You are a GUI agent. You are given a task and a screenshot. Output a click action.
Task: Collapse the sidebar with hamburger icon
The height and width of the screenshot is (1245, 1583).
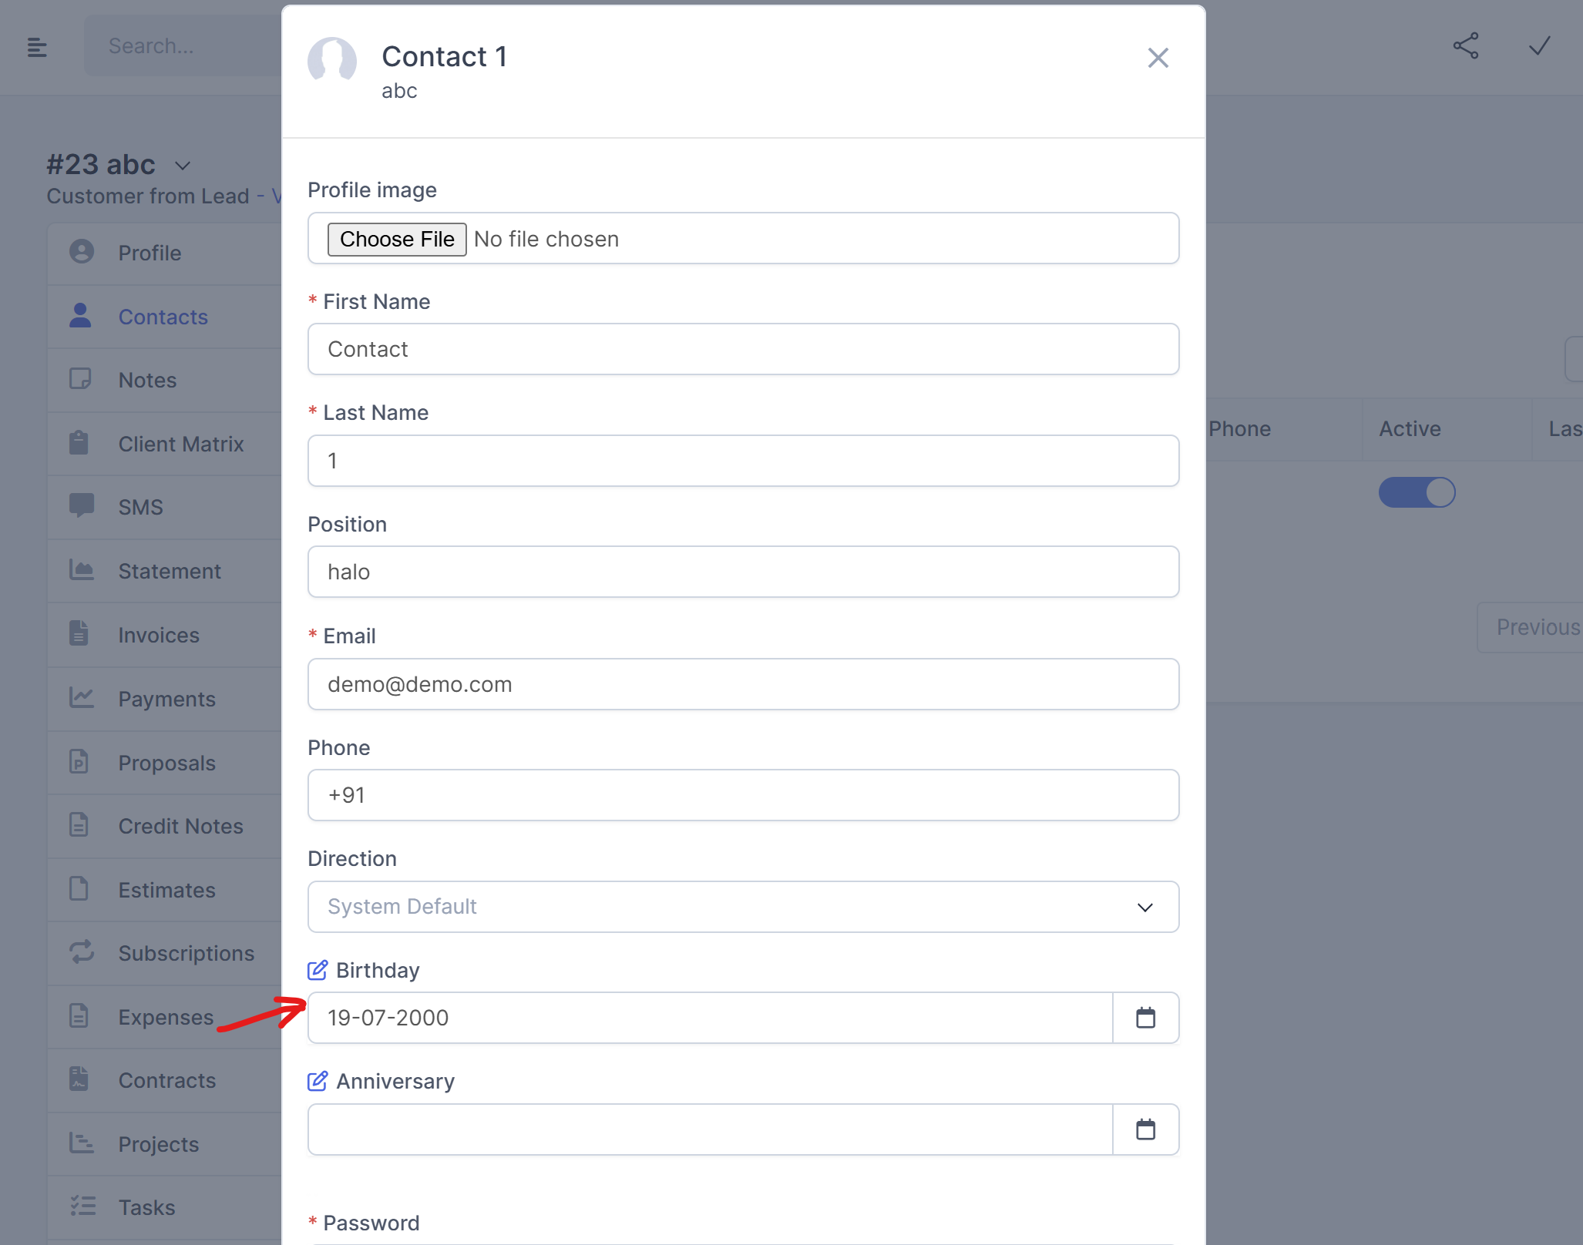(37, 48)
